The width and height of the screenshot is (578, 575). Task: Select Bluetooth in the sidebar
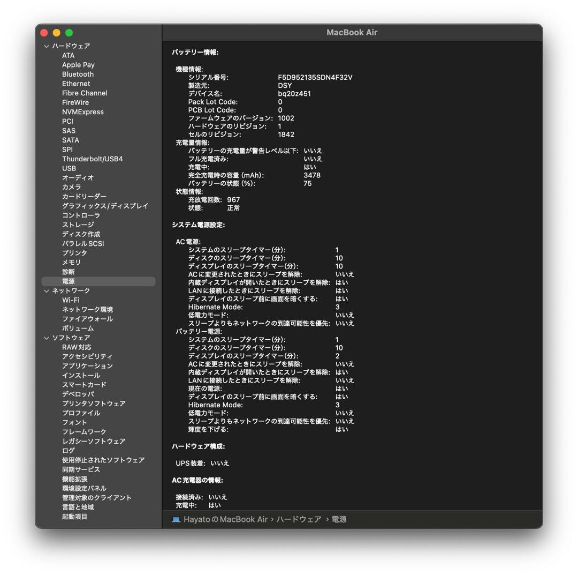[78, 74]
